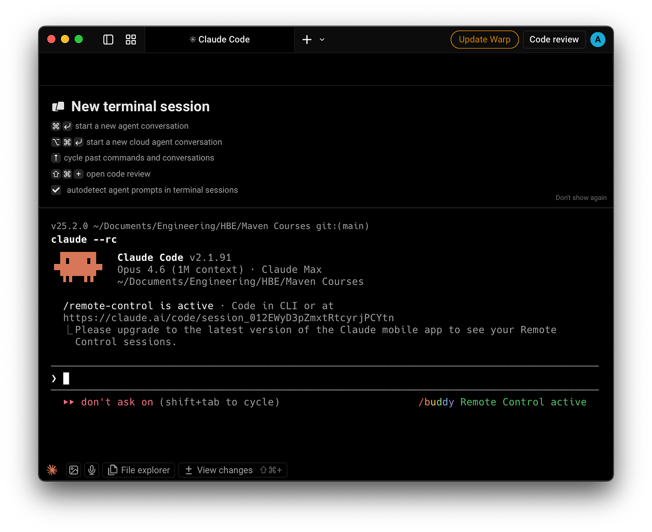
Task: Toggle the left sidebar panel icon
Action: pyautogui.click(x=108, y=39)
